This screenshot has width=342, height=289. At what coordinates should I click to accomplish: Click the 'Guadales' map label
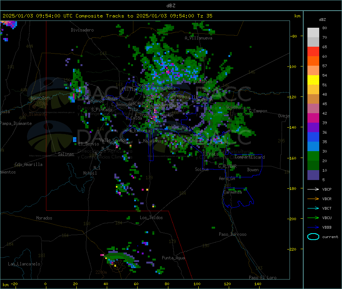point(203,82)
